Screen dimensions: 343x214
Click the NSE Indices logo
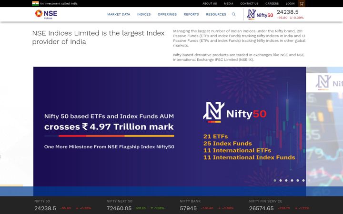coord(46,14)
